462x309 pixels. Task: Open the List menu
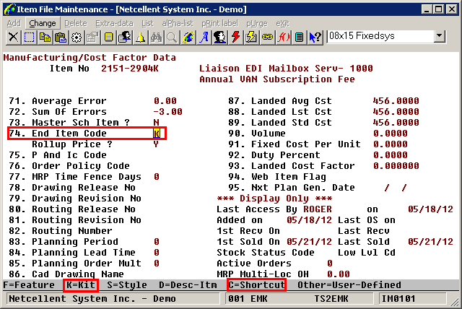click(147, 23)
